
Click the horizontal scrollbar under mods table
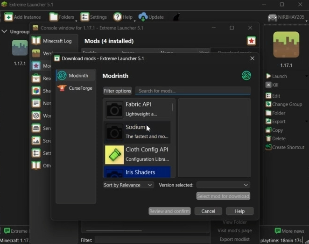114,230
